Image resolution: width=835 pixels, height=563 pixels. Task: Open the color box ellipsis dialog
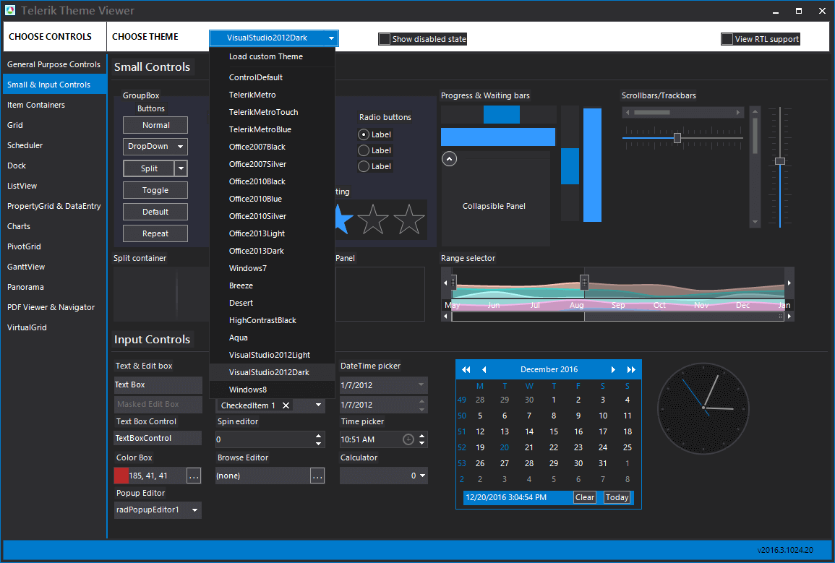[194, 476]
